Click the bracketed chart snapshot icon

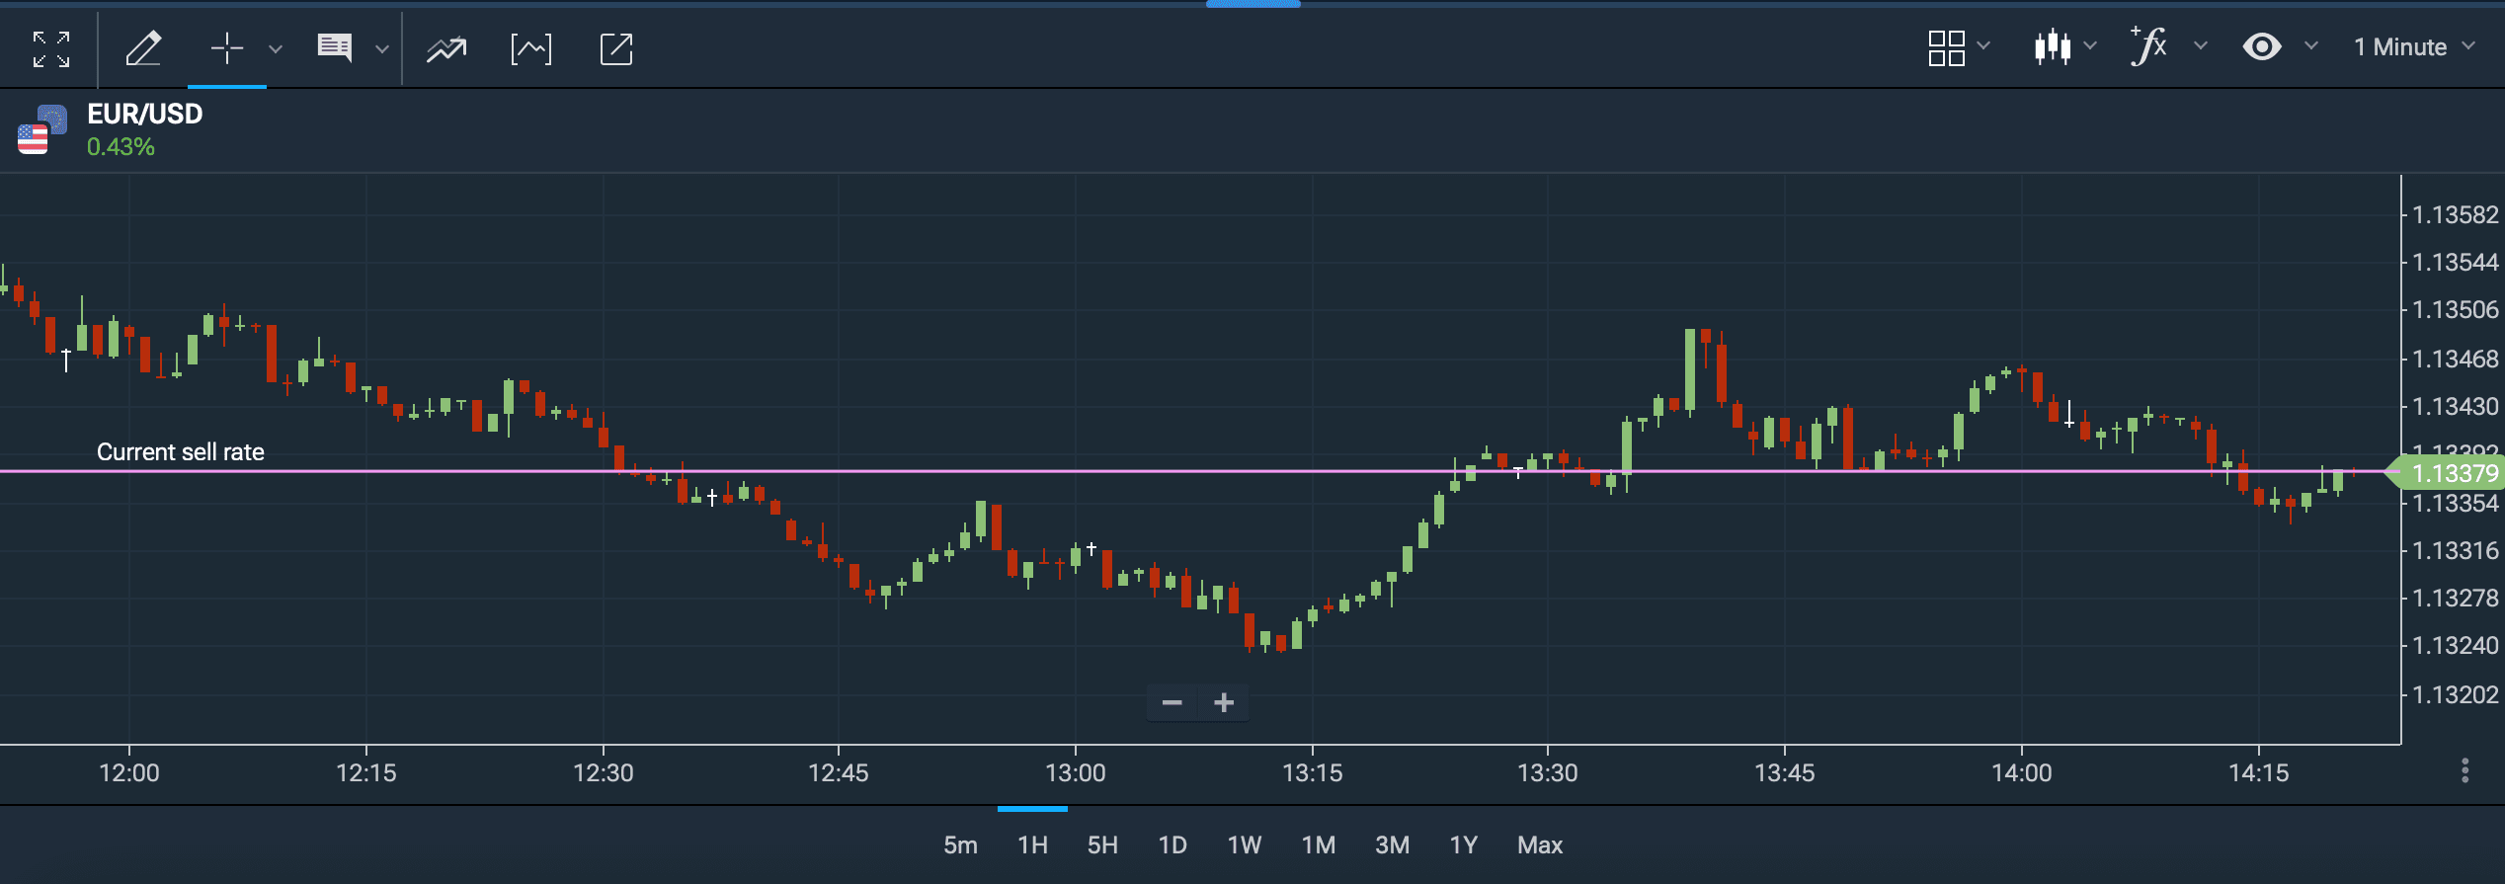point(531,48)
